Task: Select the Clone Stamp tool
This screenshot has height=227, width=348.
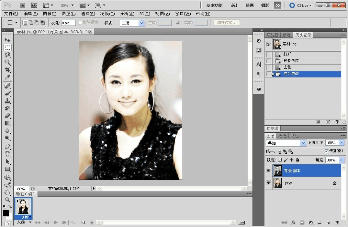Action: (x=7, y=101)
